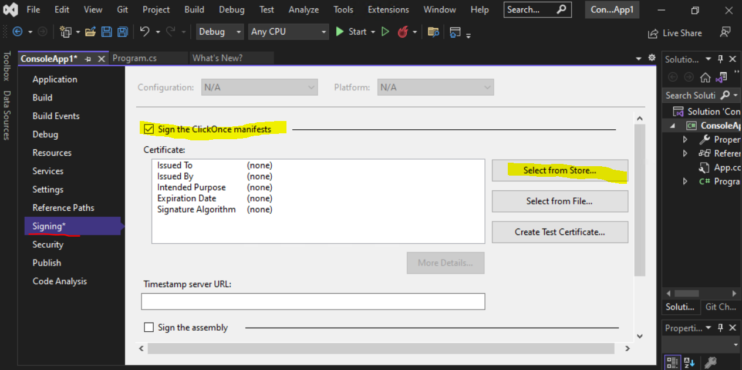Sort properties alphabetically in Properties window
Screen dimensions: 742x370
click(689, 362)
